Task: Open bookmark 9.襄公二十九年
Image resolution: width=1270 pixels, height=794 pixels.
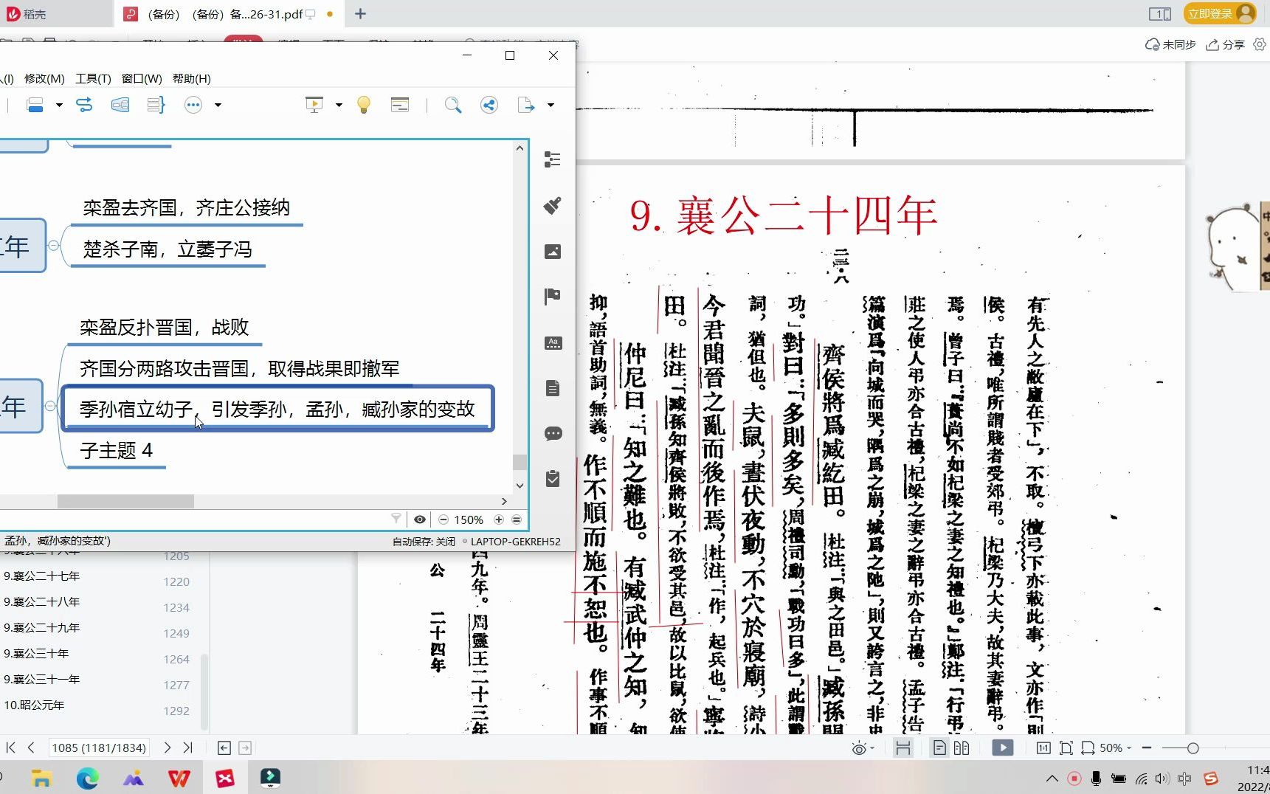Action: [41, 628]
